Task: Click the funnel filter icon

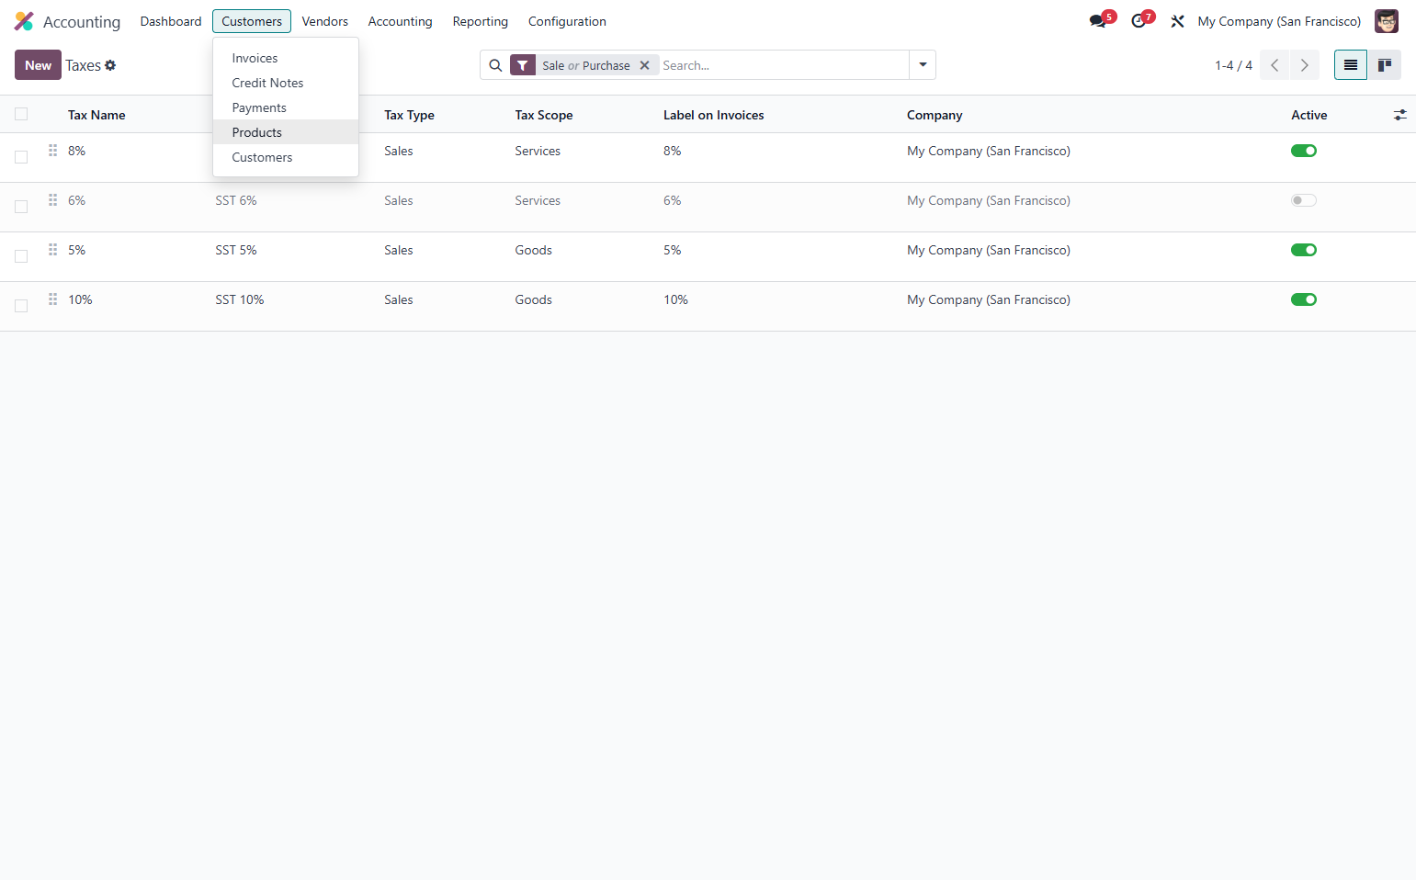Action: pyautogui.click(x=523, y=65)
